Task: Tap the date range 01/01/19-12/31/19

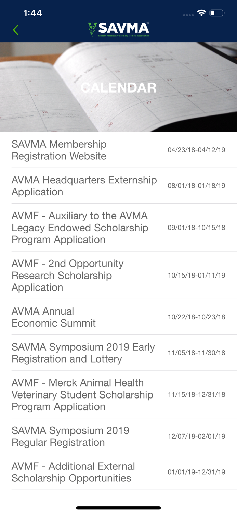Action: [197, 472]
